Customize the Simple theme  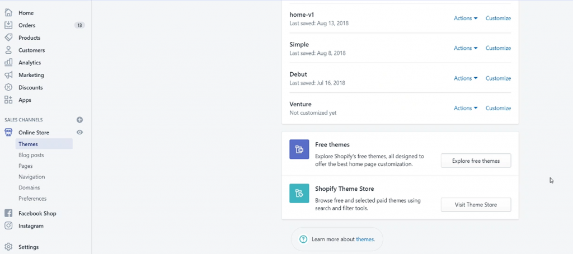(x=498, y=48)
